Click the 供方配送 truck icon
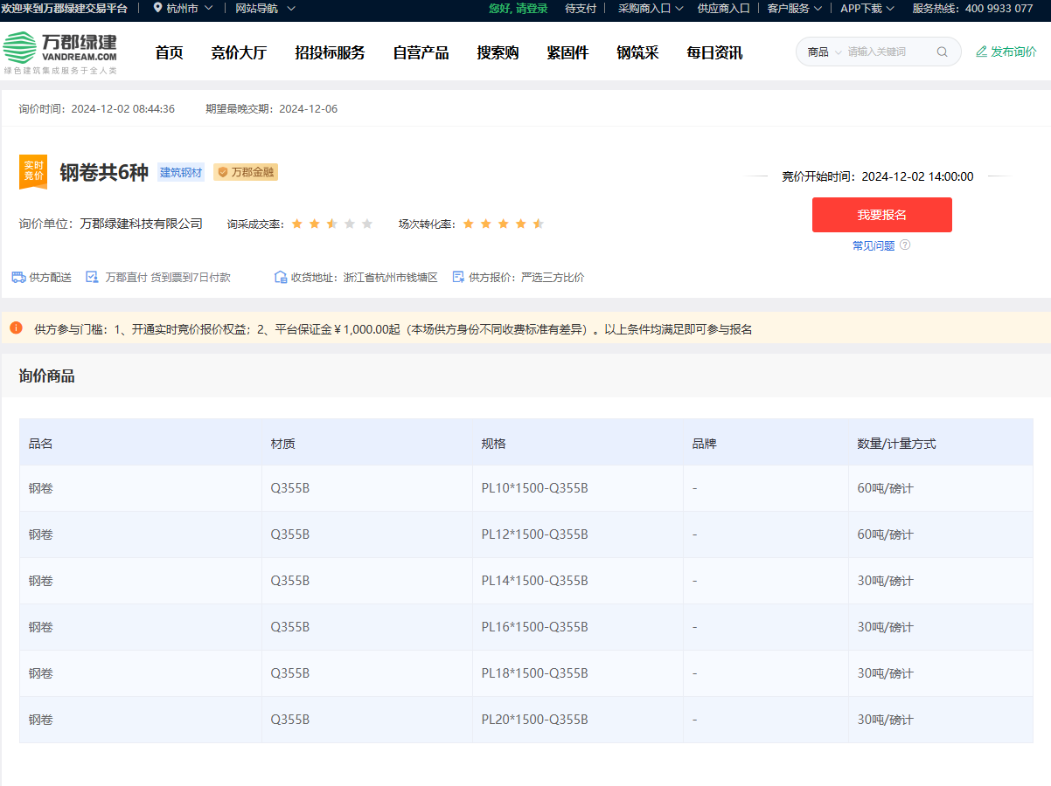The width and height of the screenshot is (1051, 786). tap(18, 277)
